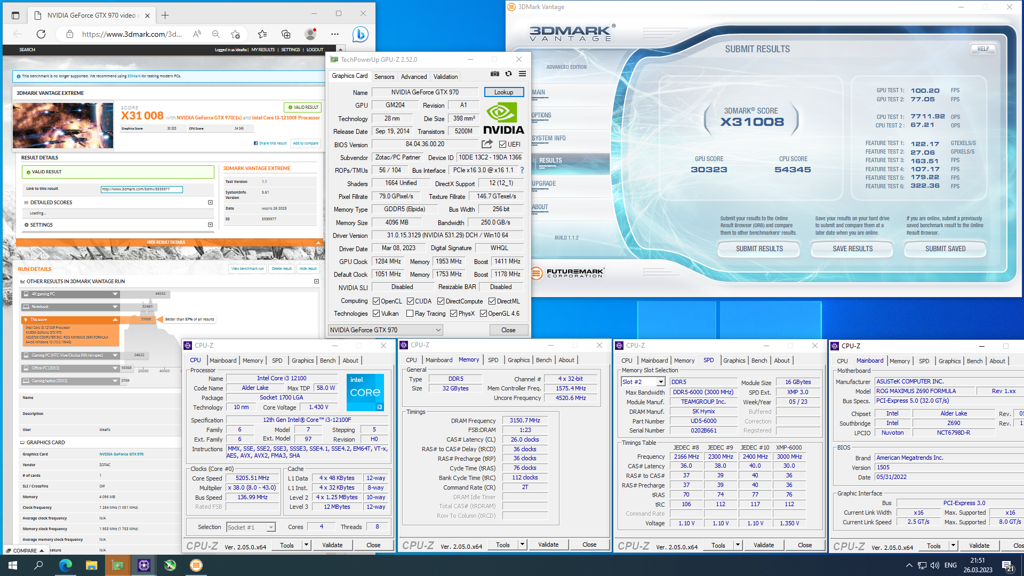Toggle OpenCL checkbox

[376, 301]
